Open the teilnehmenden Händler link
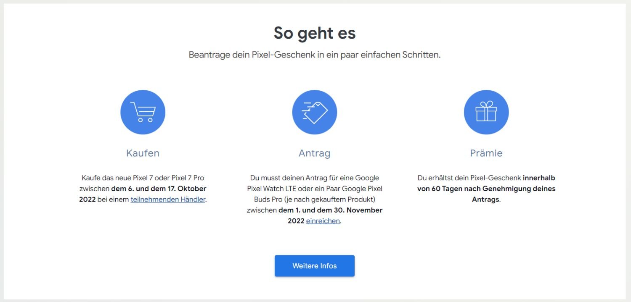The width and height of the screenshot is (631, 302). 168,200
